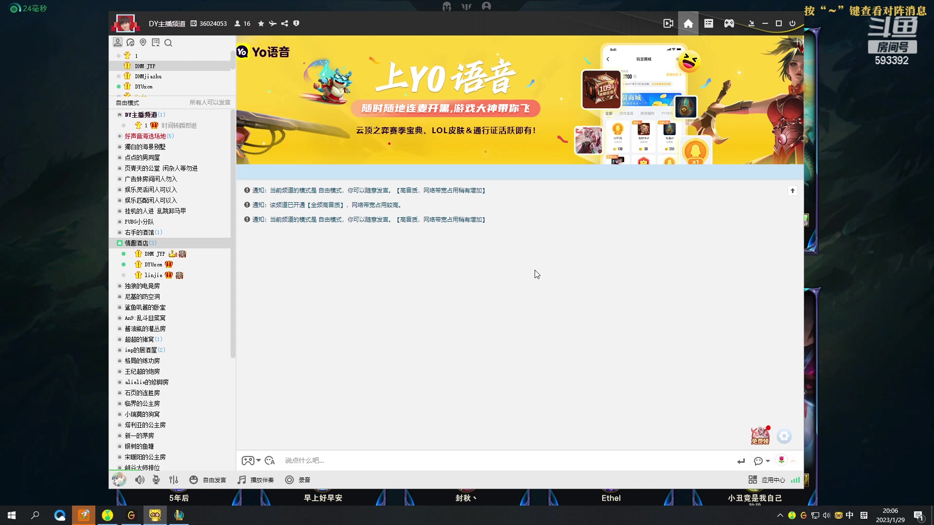Image resolution: width=934 pixels, height=525 pixels.
Task: Click the tulip flower gift icon
Action: (x=781, y=460)
